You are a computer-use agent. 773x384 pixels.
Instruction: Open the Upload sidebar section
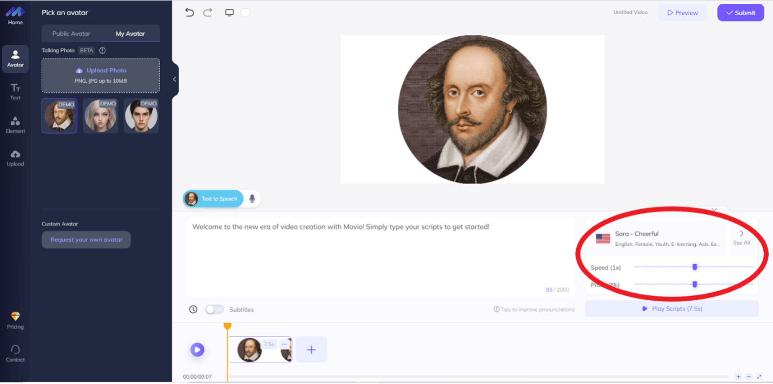15,158
